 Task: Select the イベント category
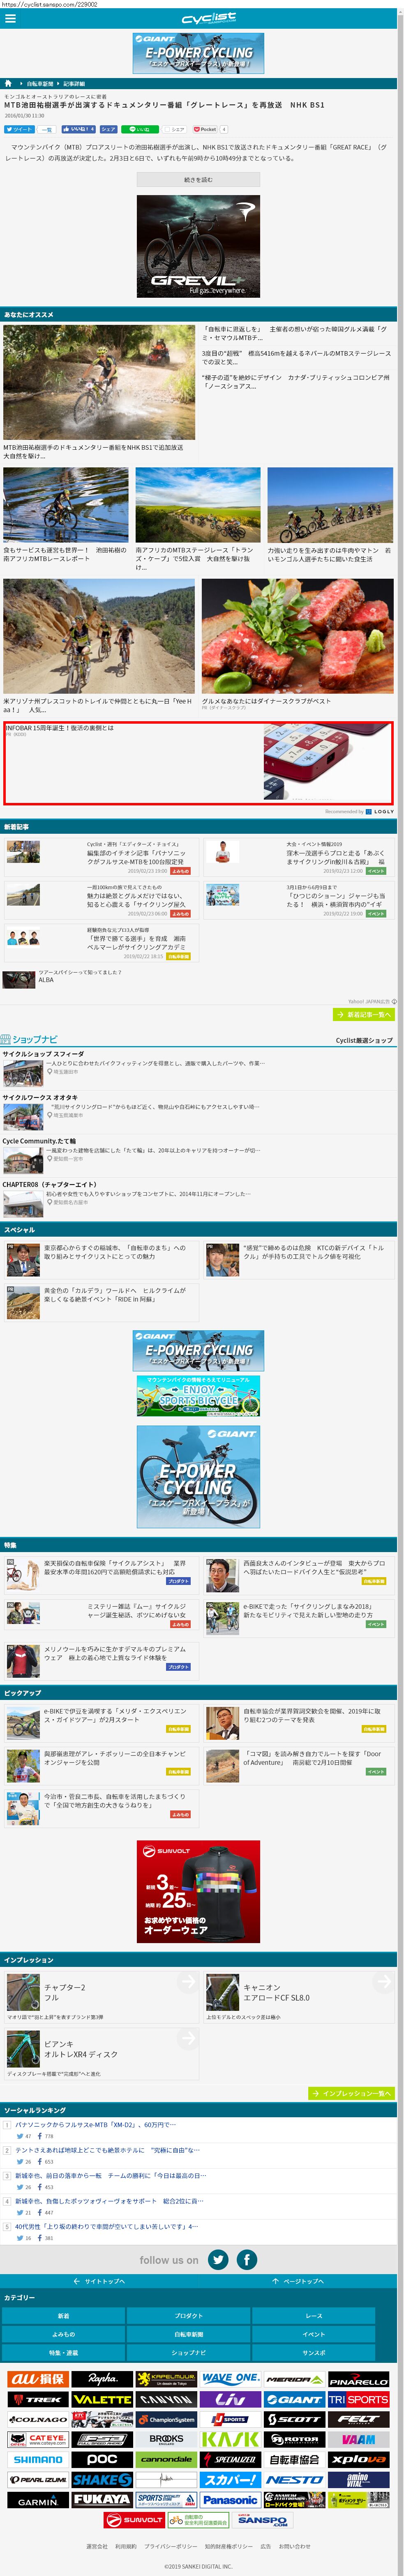(314, 2334)
